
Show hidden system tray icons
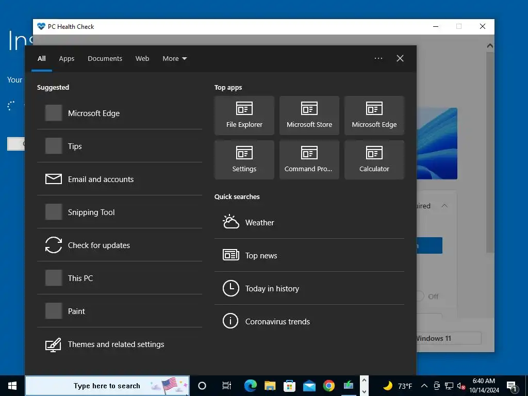pyautogui.click(x=424, y=386)
